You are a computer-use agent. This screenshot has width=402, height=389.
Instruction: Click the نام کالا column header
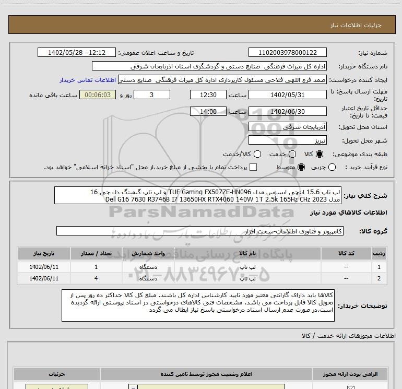tap(247, 253)
